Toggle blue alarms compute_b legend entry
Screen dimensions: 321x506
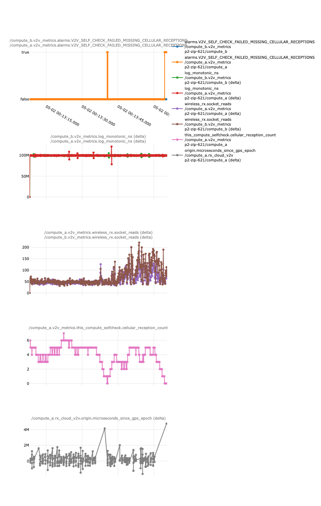244,47
